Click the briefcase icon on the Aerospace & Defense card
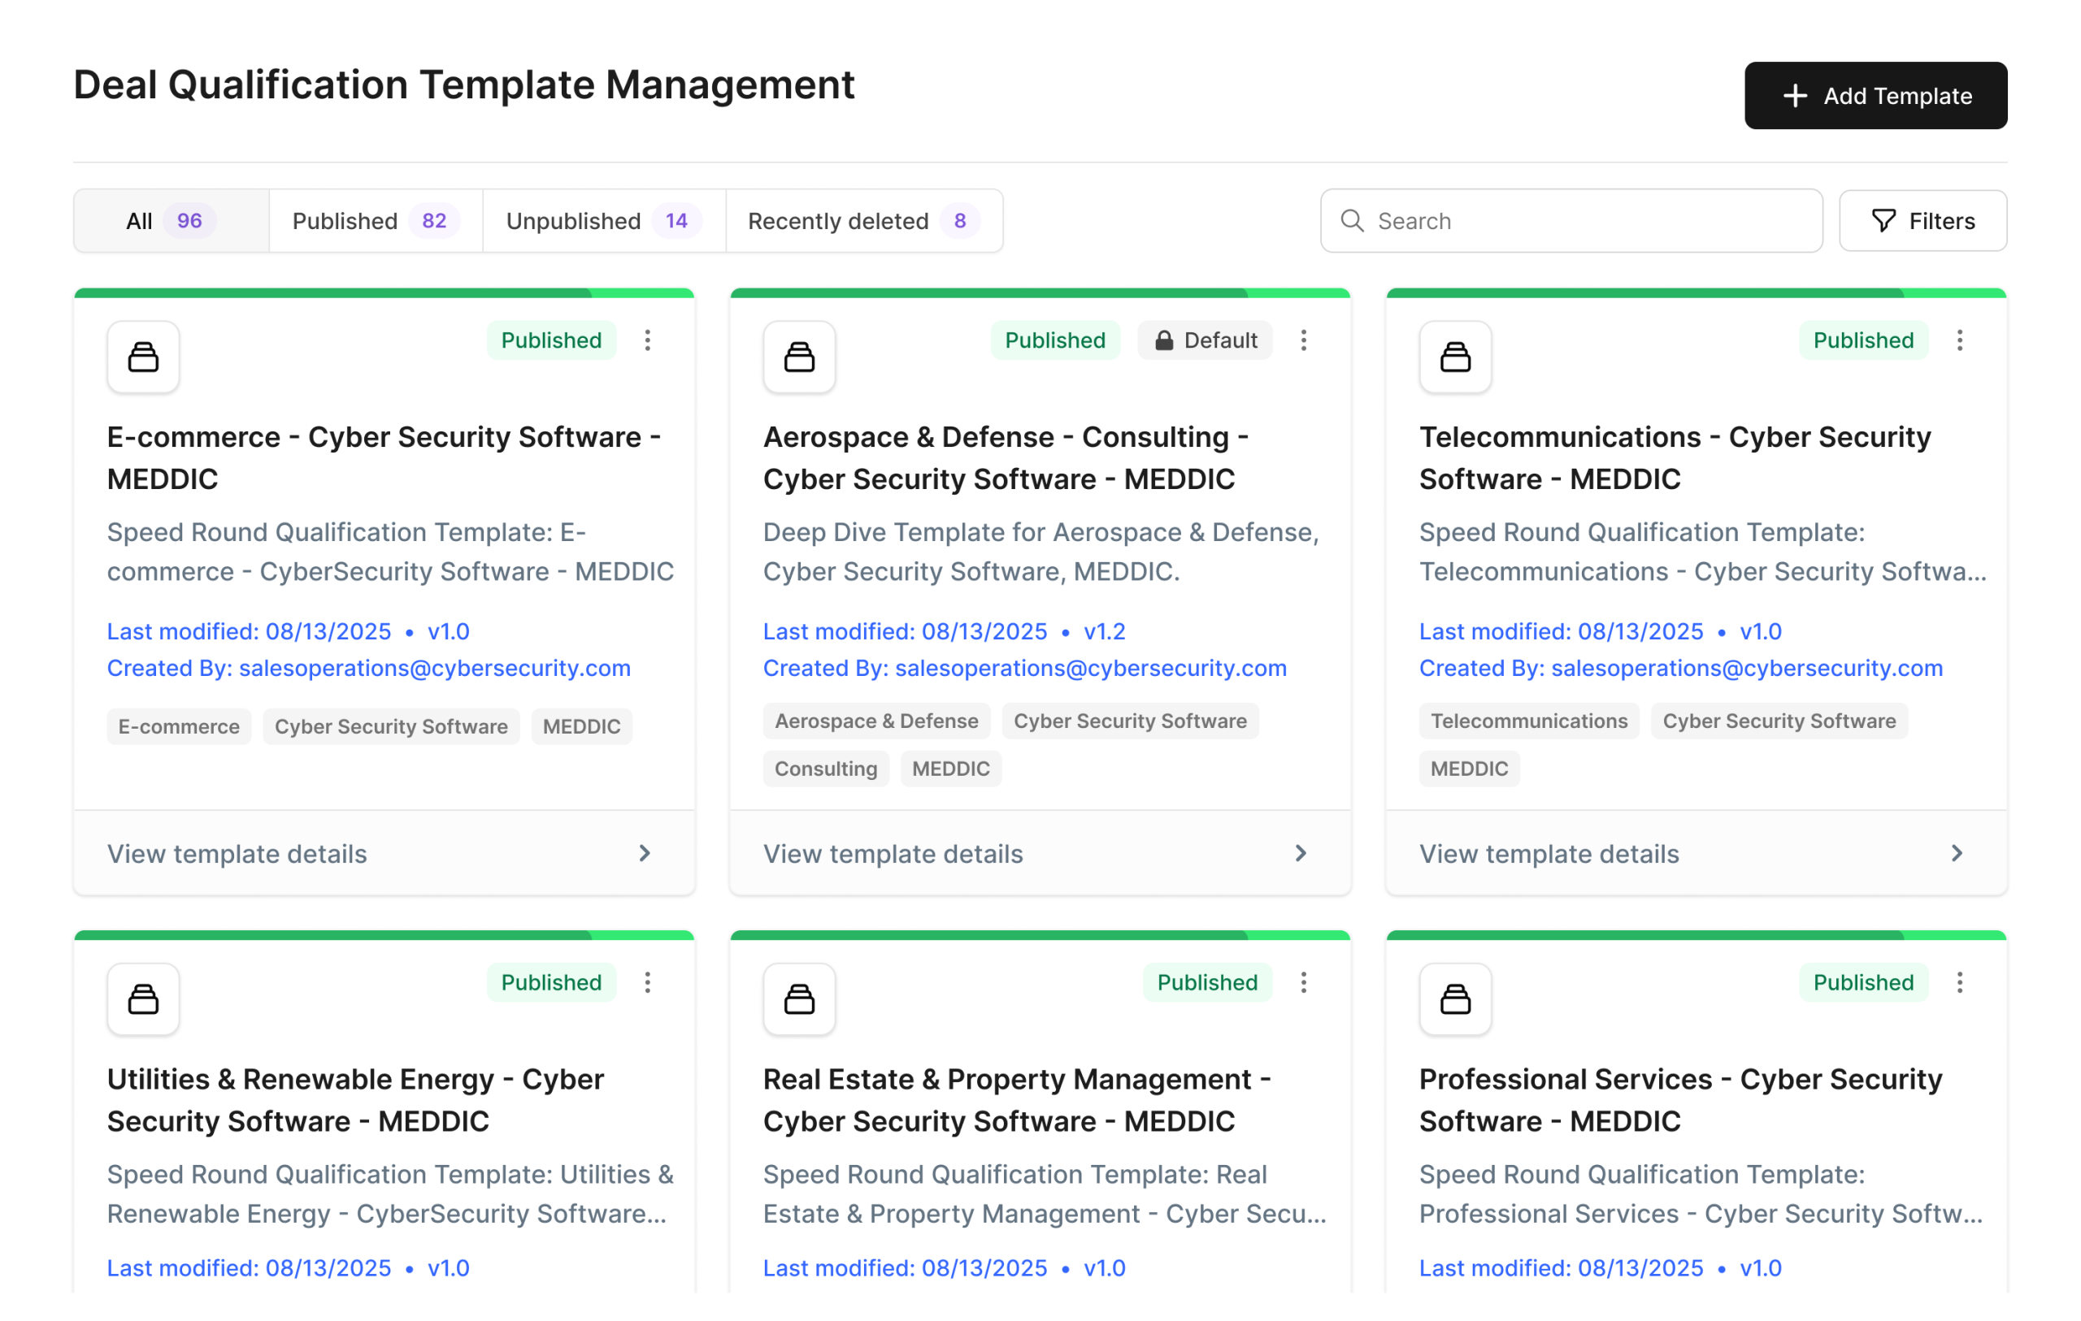 [x=798, y=357]
